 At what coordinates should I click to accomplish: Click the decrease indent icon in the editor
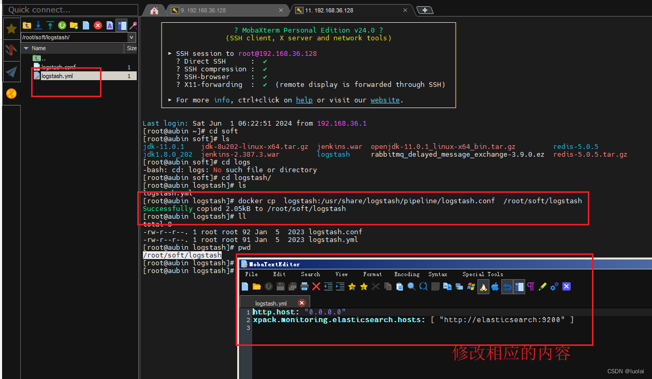pos(328,286)
